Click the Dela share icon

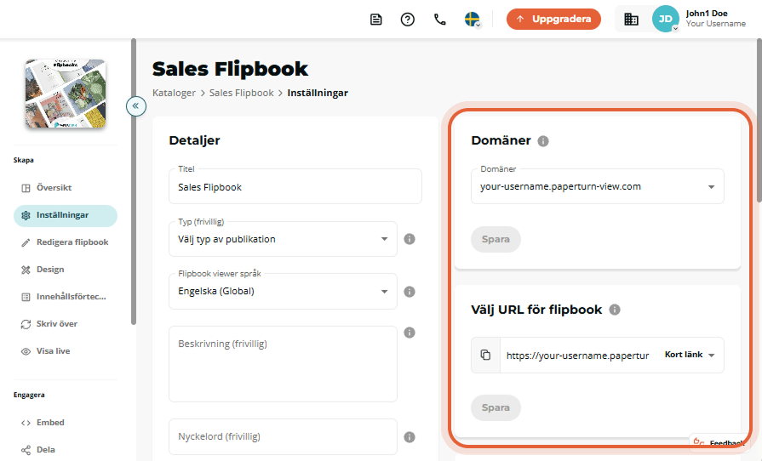point(26,450)
